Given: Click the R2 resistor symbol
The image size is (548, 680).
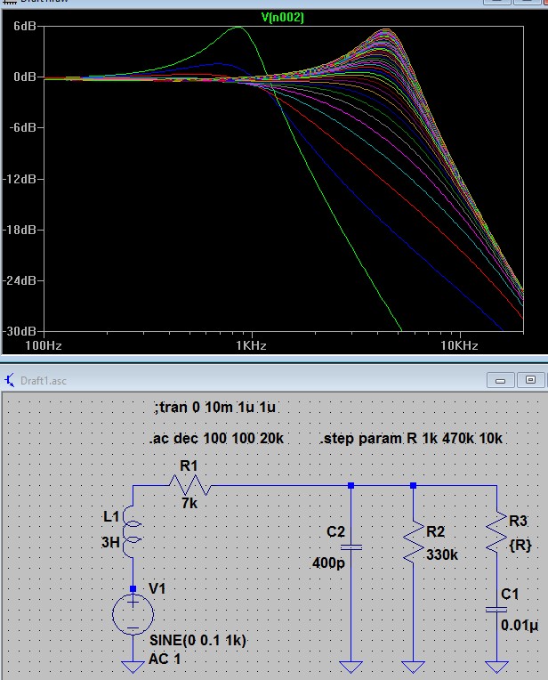Looking at the screenshot, I should pos(413,544).
